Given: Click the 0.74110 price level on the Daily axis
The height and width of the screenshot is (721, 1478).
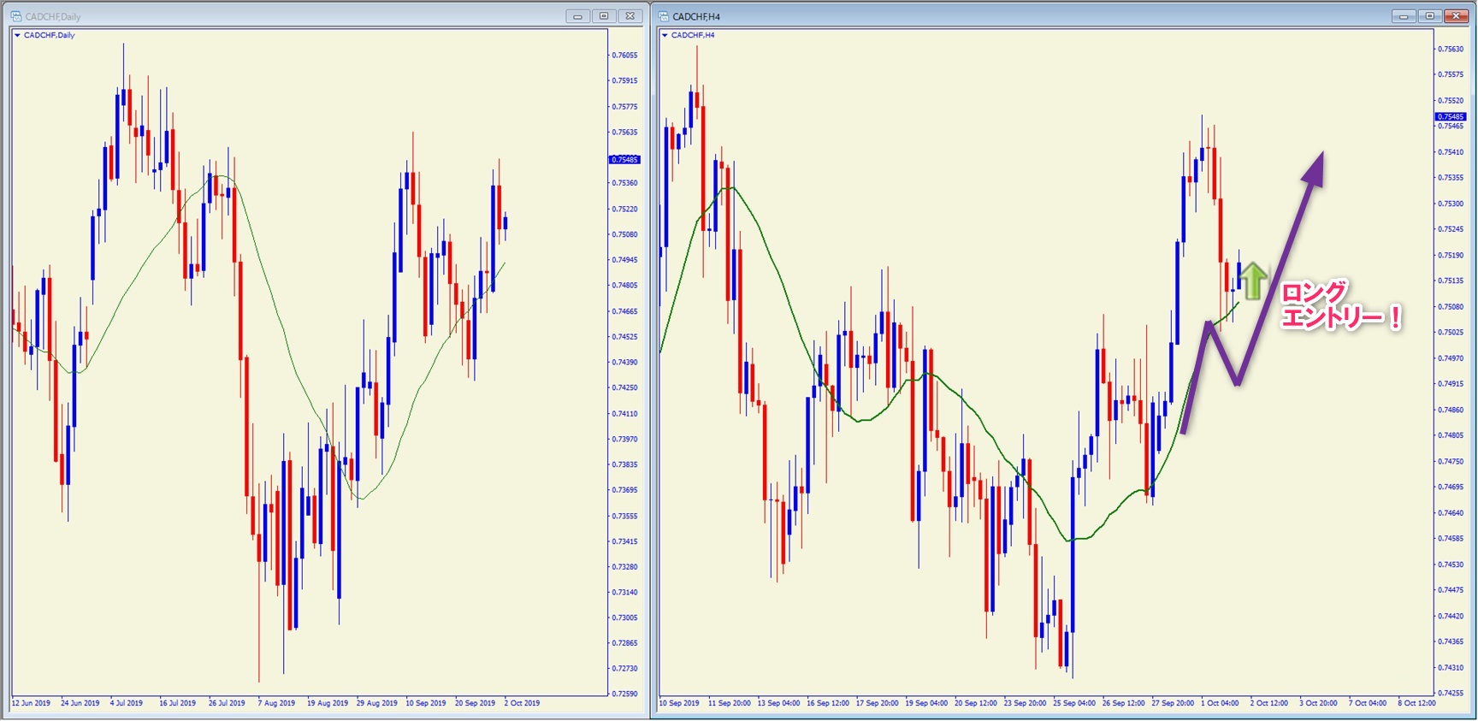Looking at the screenshot, I should point(624,414).
